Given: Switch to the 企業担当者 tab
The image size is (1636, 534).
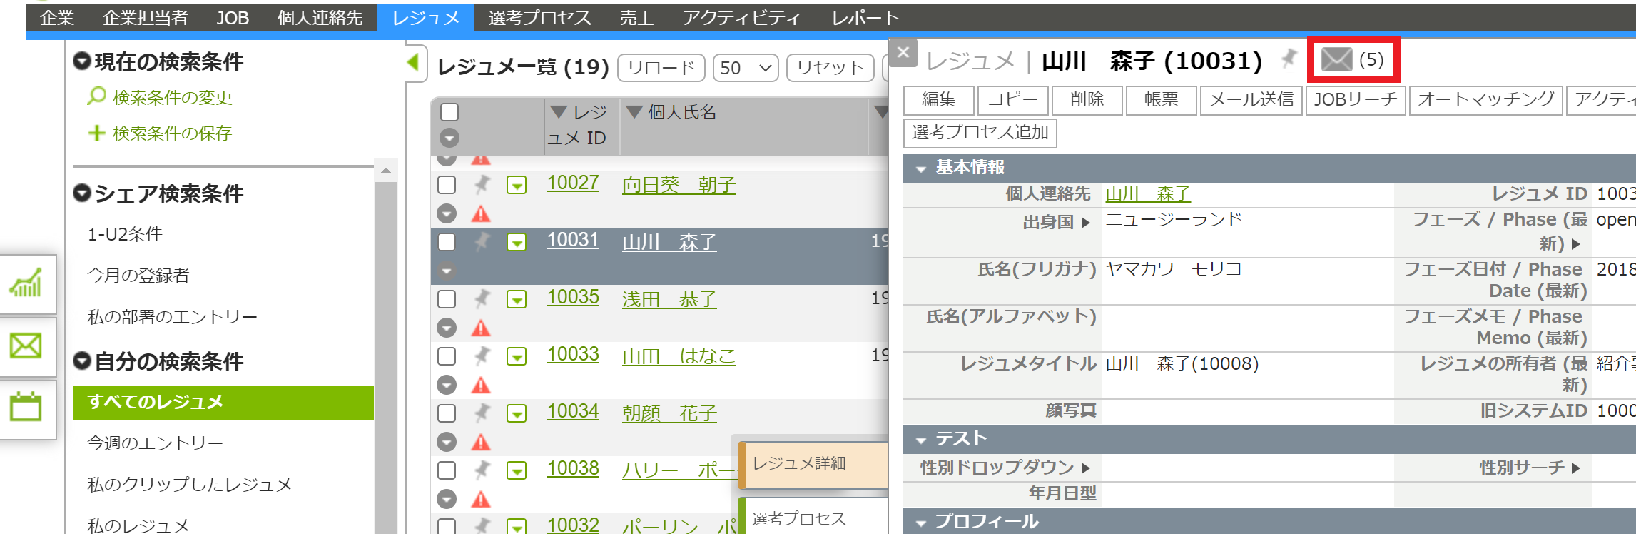Looking at the screenshot, I should click(145, 18).
